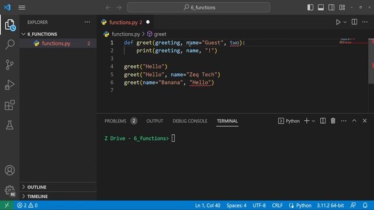
Task: Go forward using the right arrow
Action: coord(119,8)
